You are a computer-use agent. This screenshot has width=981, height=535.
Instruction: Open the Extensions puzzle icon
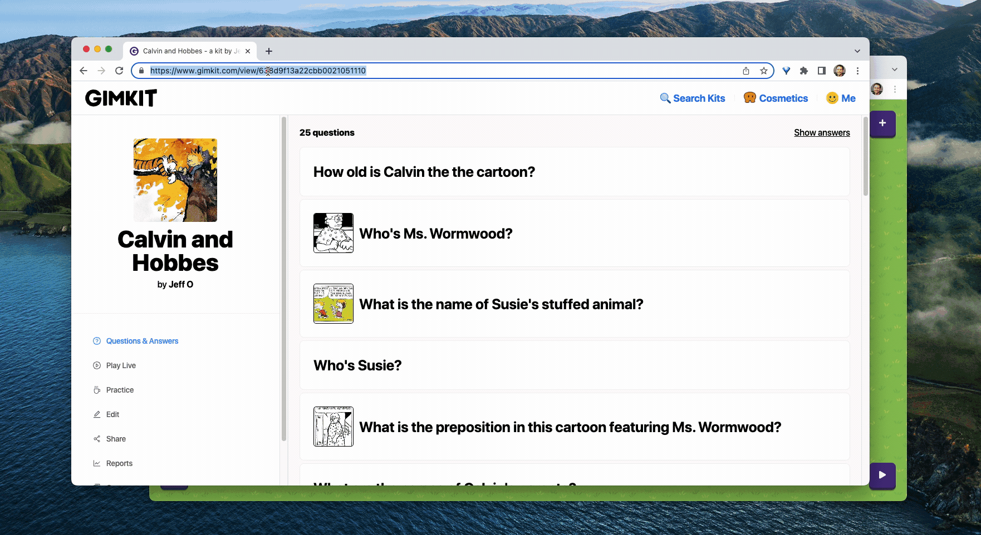click(x=804, y=71)
